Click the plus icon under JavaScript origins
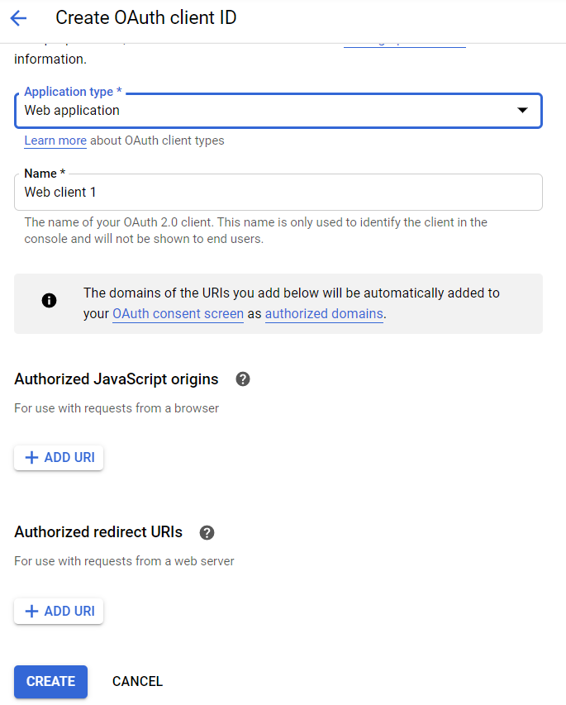Image resolution: width=566 pixels, height=705 pixels. click(32, 458)
